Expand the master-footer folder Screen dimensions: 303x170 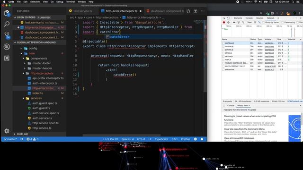(25, 63)
